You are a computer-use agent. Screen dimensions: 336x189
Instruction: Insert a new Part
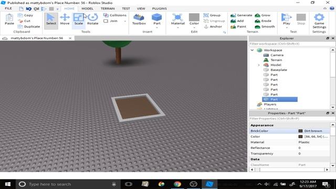[157, 19]
